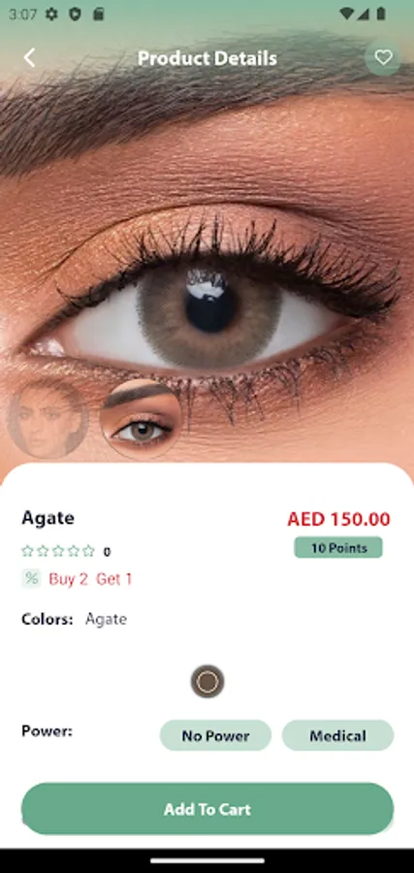Screen dimensions: 414x873
Task: Select the No Power option
Action: point(215,735)
